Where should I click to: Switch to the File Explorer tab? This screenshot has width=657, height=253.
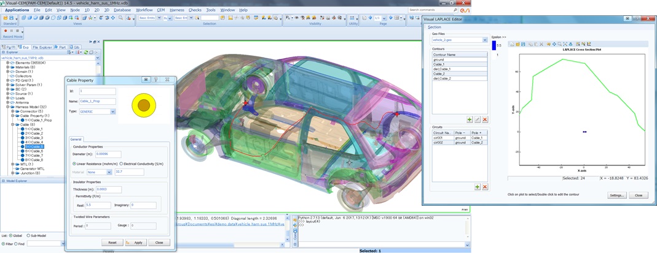pyautogui.click(x=42, y=47)
